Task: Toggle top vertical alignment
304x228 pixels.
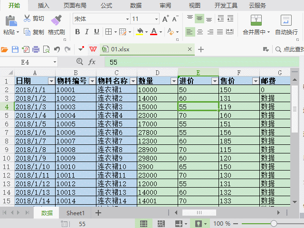Action: click(190, 18)
